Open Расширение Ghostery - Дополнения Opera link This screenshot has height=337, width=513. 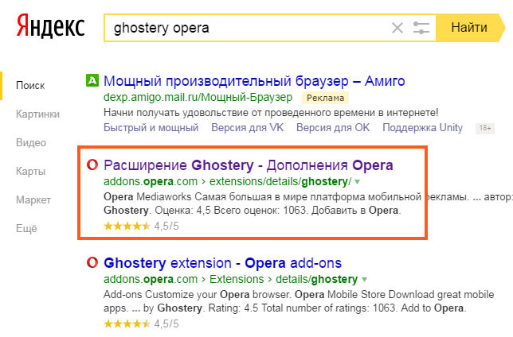click(x=249, y=165)
